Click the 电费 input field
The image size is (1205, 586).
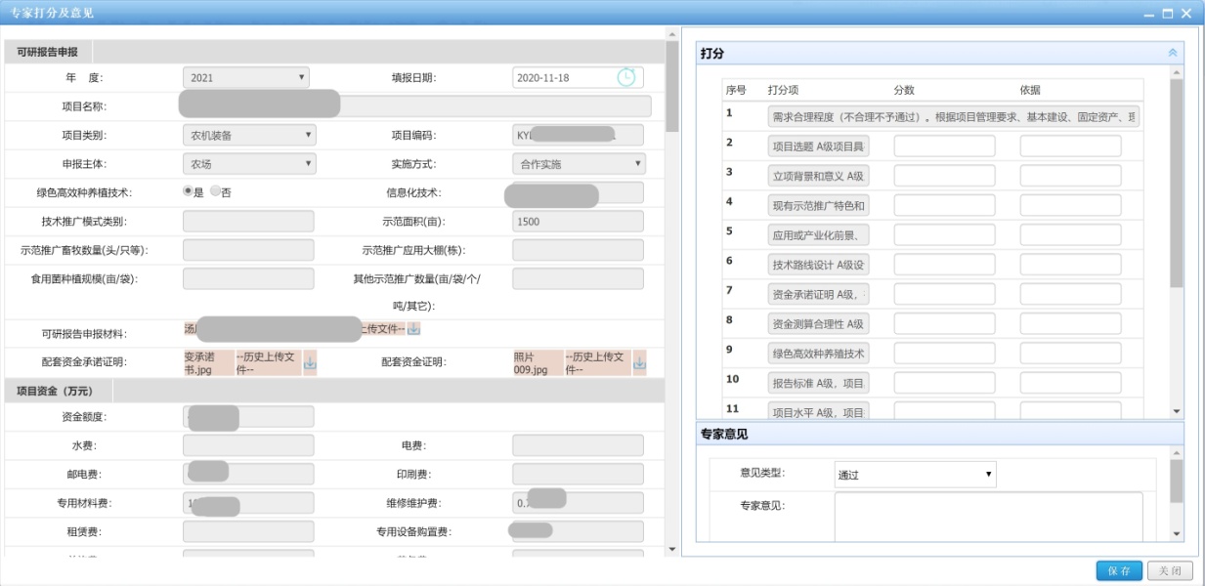tap(578, 445)
